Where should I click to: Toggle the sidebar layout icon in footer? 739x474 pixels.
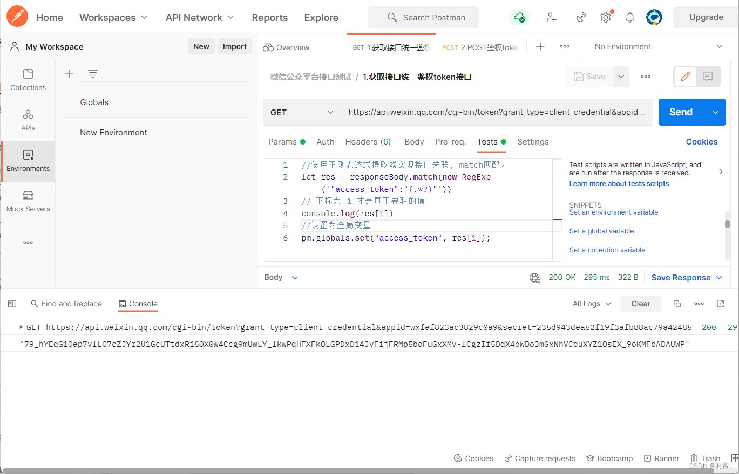coord(12,304)
